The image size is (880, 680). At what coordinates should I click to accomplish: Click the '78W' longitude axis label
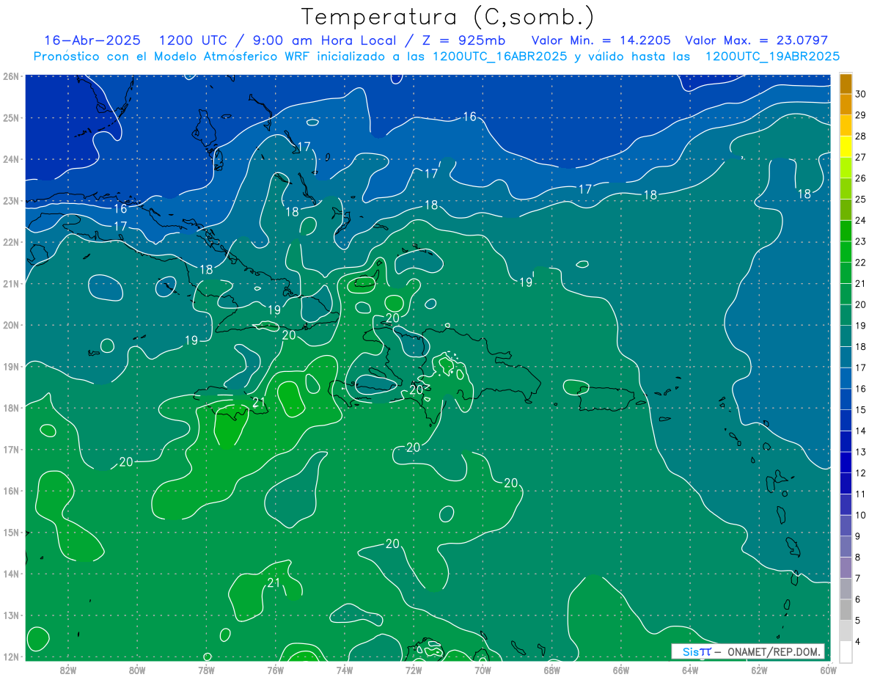pyautogui.click(x=206, y=669)
